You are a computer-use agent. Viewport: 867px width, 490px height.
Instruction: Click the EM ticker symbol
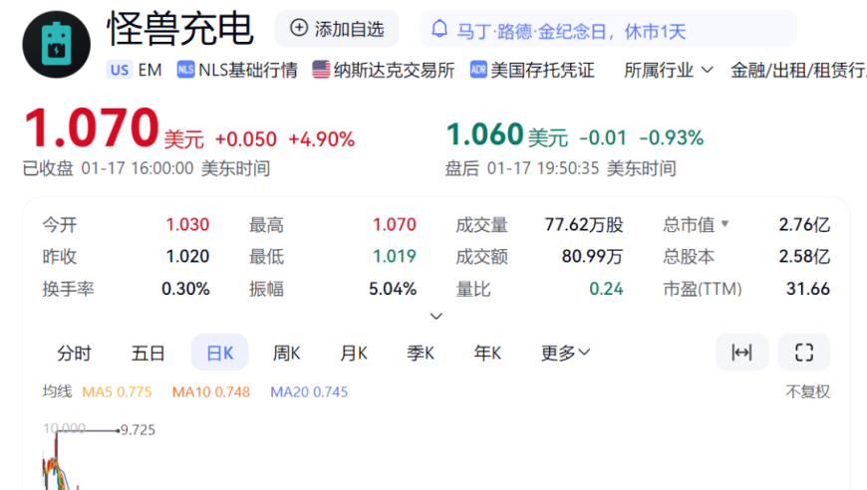(x=149, y=70)
